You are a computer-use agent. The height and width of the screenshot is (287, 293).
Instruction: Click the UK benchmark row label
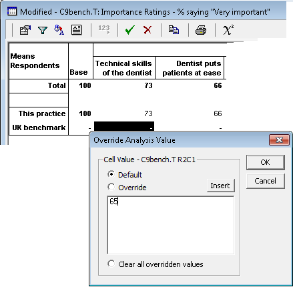click(x=39, y=127)
